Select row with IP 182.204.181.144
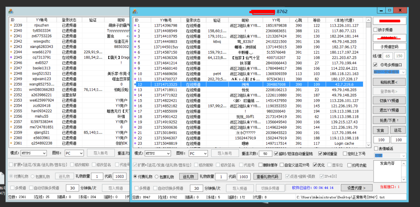The height and width of the screenshot is (207, 420). tap(248, 36)
